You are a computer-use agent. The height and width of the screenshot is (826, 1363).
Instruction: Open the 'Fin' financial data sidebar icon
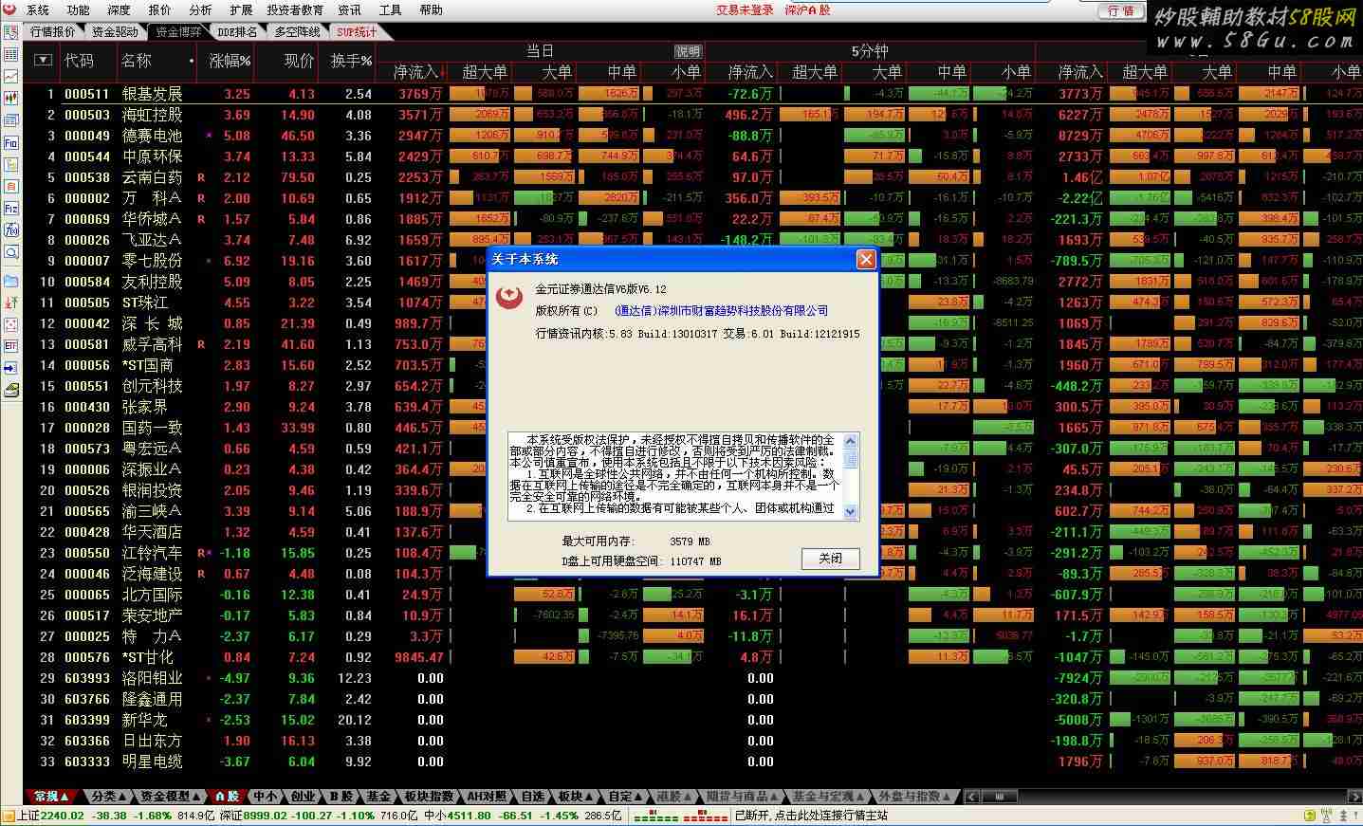point(10,141)
